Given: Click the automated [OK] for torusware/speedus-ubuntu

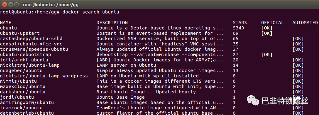Looking at the screenshot, I should point(298,49).
